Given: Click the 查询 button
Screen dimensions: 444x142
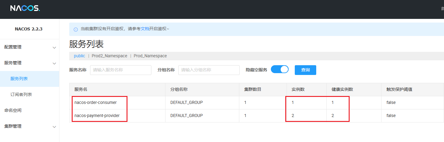Looking at the screenshot, I should click(x=305, y=70).
